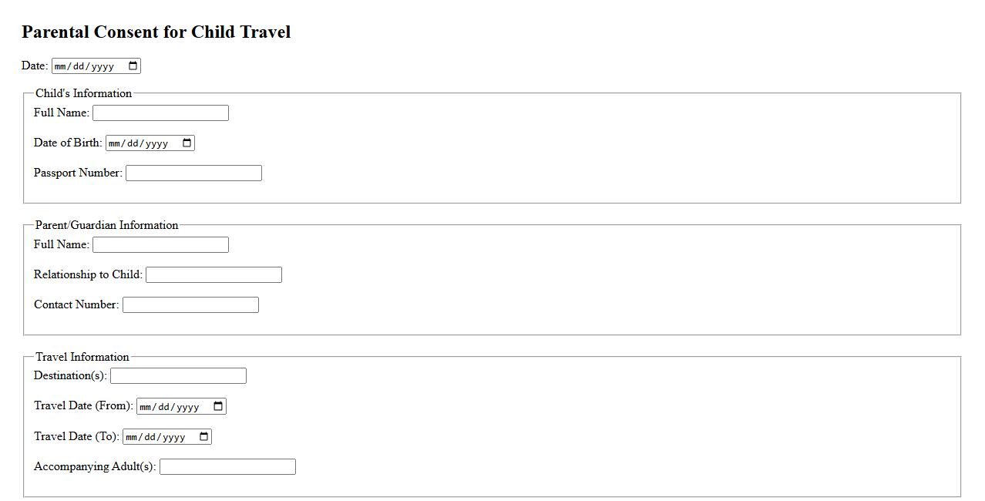Click the Parental Consent for Child Travel heading

[x=156, y=32]
